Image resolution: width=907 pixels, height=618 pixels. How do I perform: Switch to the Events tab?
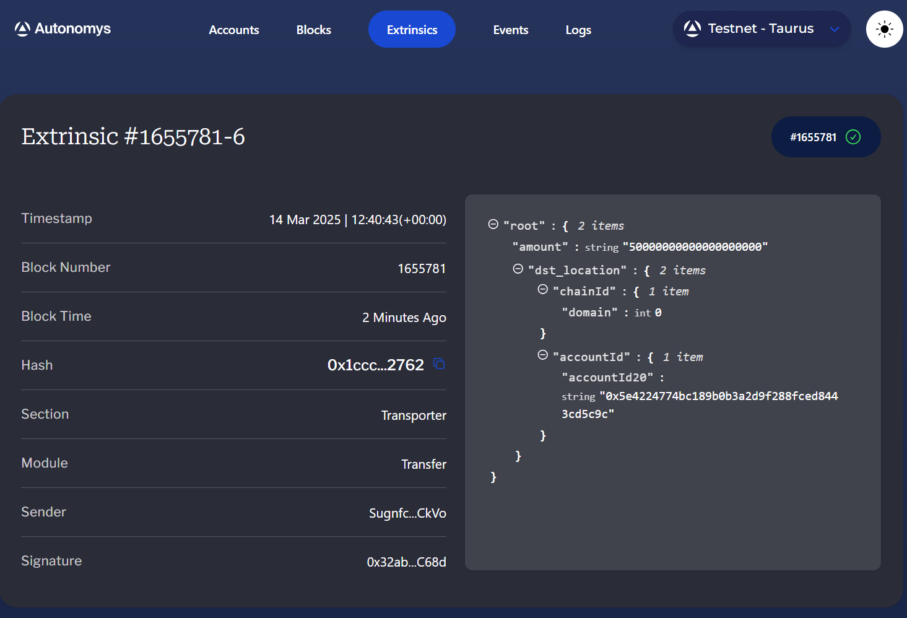click(x=511, y=30)
